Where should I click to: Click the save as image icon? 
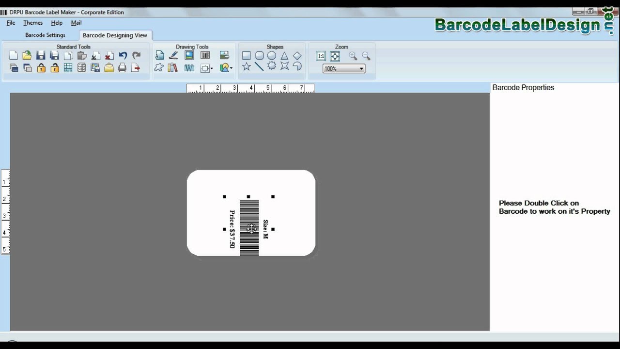pos(95,68)
